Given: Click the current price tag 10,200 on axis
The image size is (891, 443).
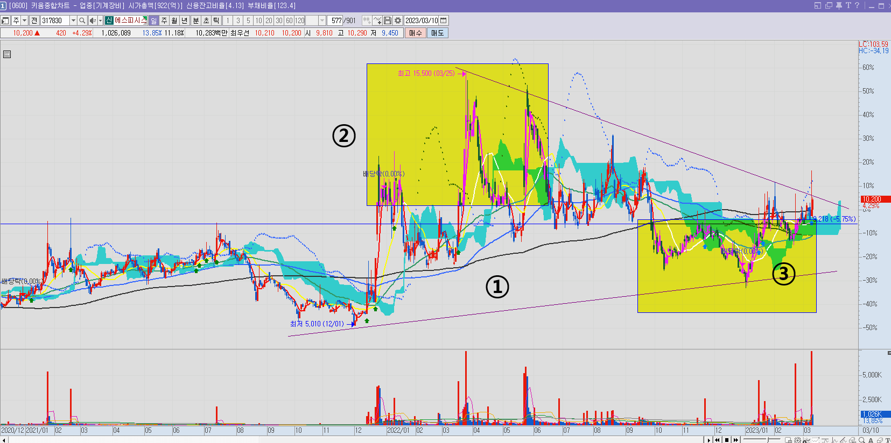Looking at the screenshot, I should (875, 199).
